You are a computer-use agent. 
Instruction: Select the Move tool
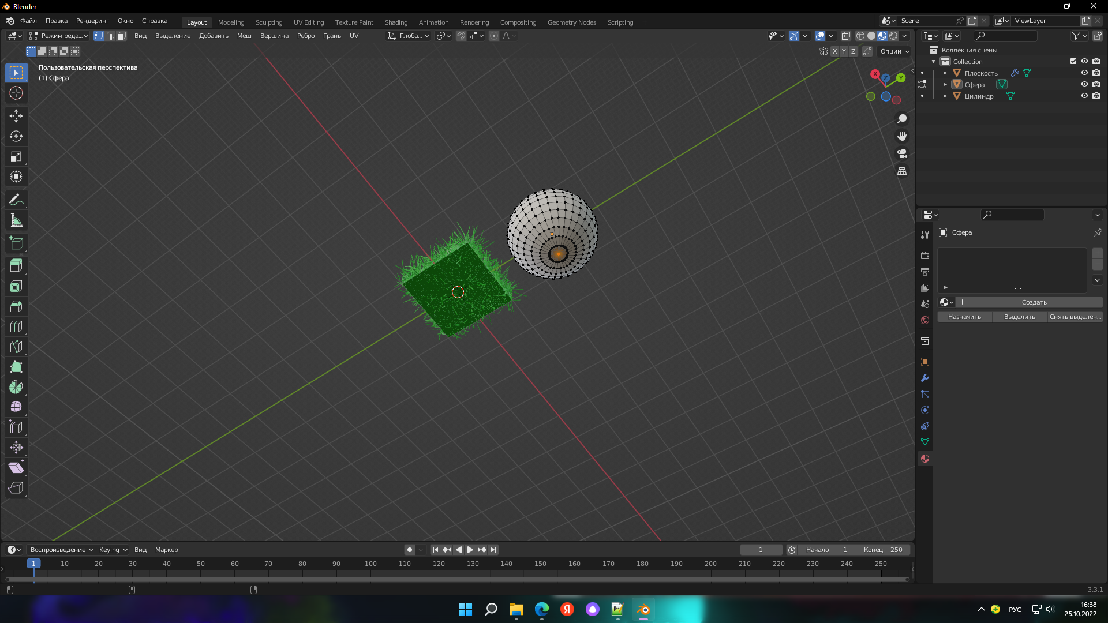[16, 116]
